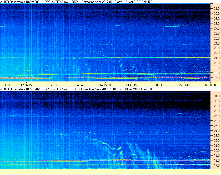Click the 23.0 frequency label in LCP panel
Image resolution: width=221 pixels, height=175 pixels.
(x=217, y=135)
